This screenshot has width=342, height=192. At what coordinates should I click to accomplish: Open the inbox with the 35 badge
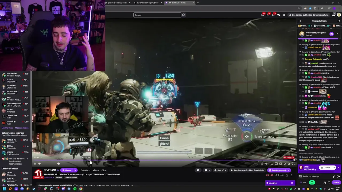263,15
